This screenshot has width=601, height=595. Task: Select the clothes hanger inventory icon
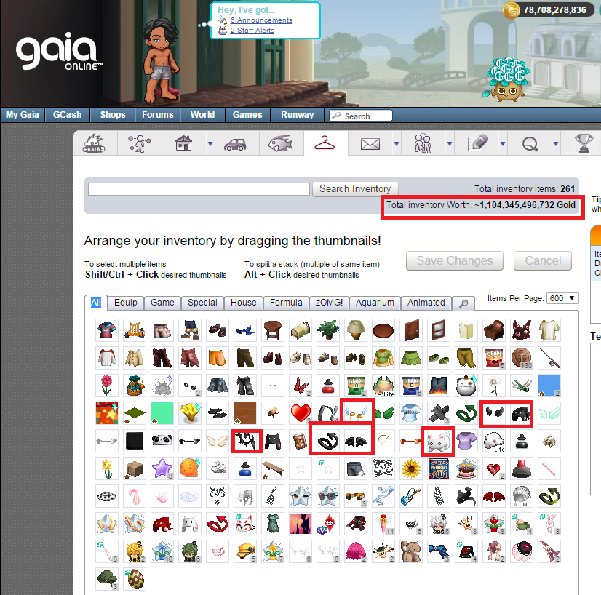(x=325, y=143)
